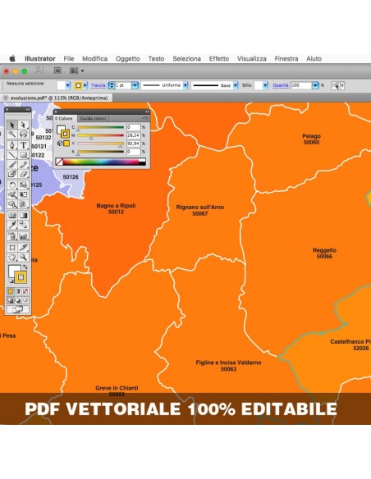Viewport: 371px width, 479px height.
Task: Select the Slice tool
Action: click(x=23, y=247)
